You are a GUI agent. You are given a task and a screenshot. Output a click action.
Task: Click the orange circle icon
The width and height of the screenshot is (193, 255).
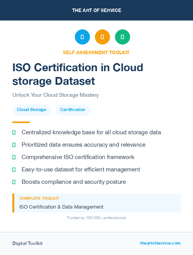point(102,37)
